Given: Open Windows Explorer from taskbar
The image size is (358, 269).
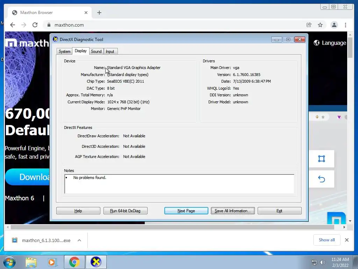Looking at the screenshot, I should click(x=31, y=262).
